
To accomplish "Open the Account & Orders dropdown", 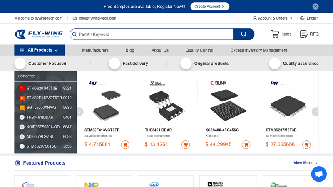I will 273,18.
